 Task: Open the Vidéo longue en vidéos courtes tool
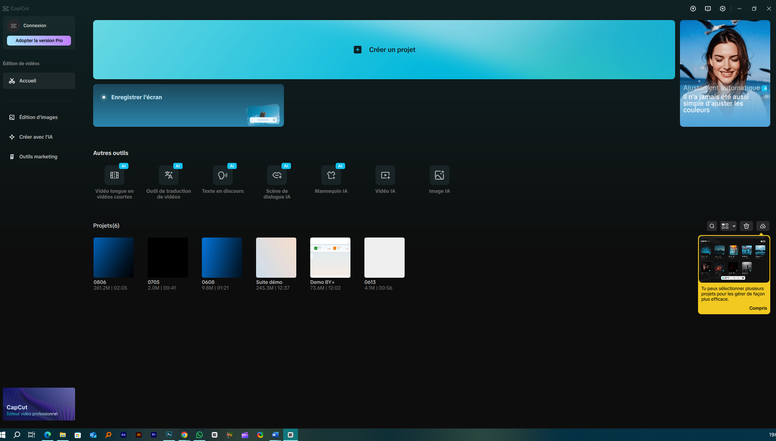[114, 182]
